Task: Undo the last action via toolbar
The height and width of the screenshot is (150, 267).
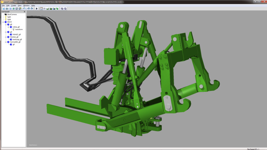Action: tap(28, 9)
